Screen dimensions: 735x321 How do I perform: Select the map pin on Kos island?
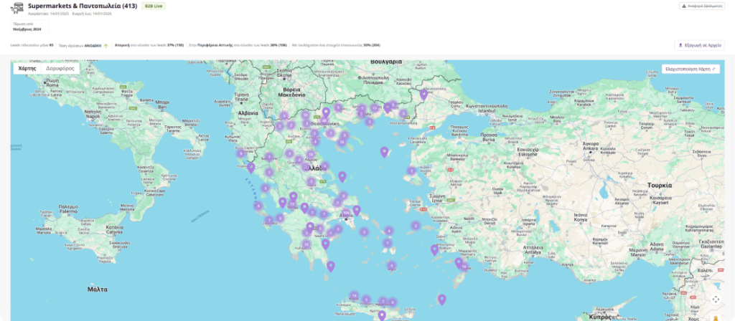point(434,249)
